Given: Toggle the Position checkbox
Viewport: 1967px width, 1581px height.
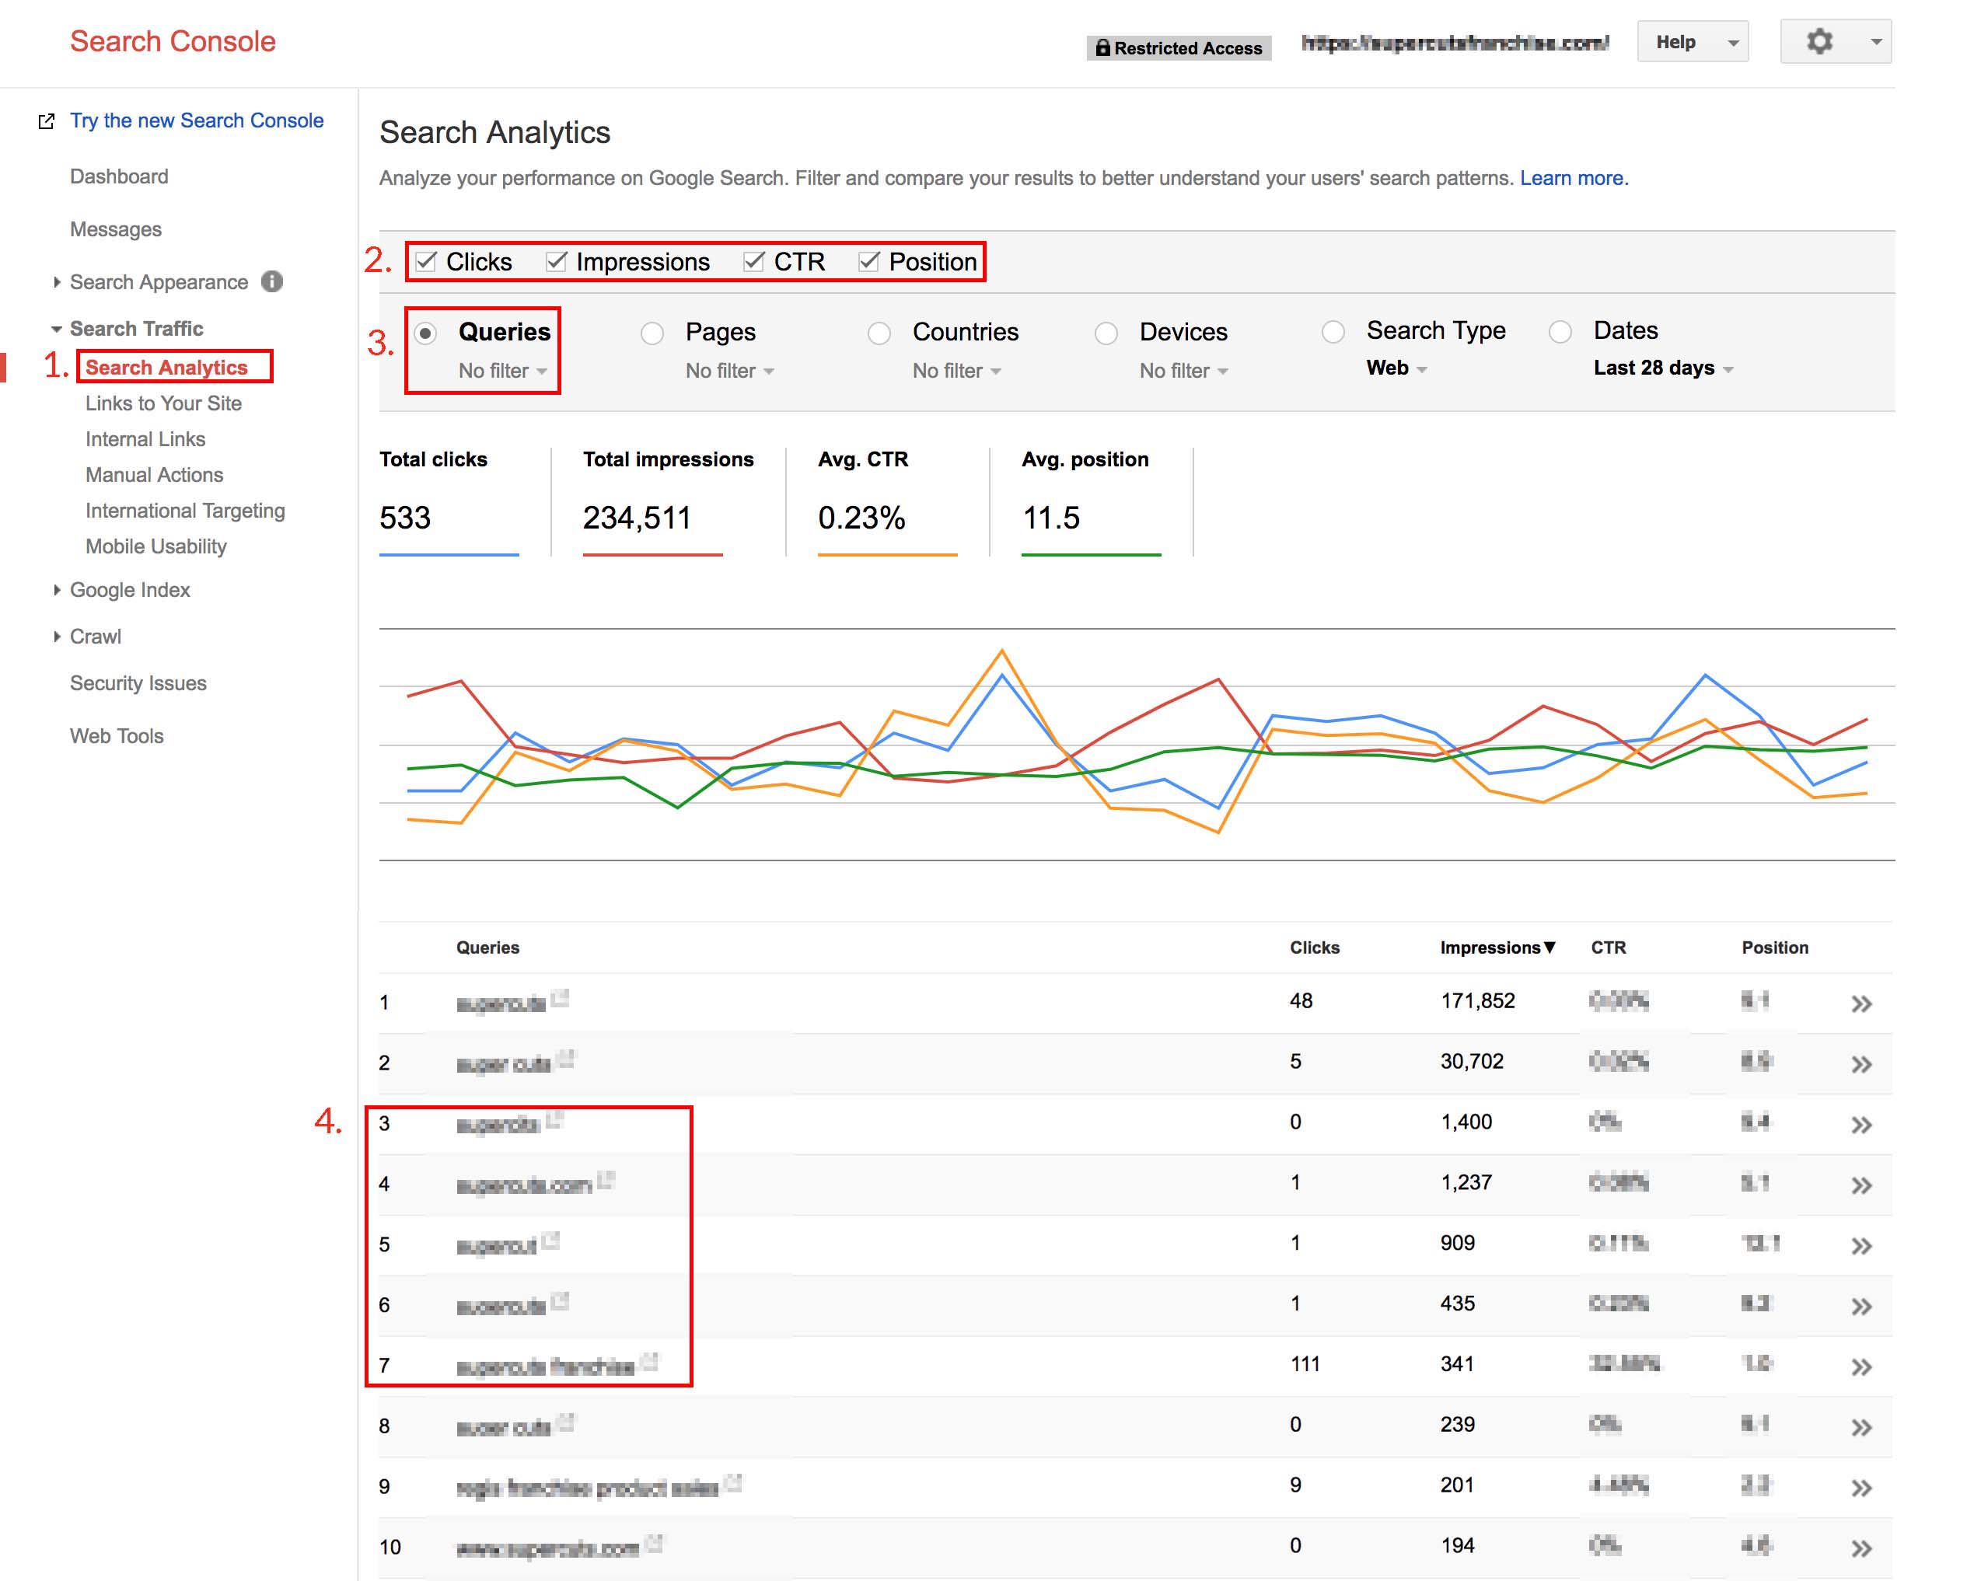Looking at the screenshot, I should click(x=868, y=262).
